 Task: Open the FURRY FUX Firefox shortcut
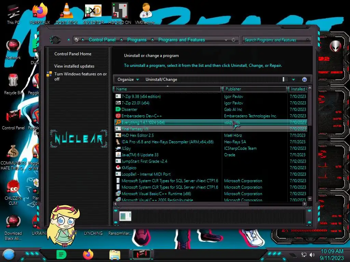click(x=40, y=14)
